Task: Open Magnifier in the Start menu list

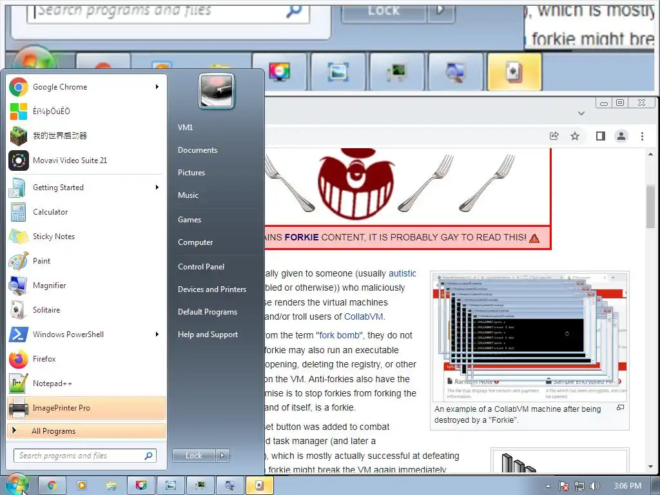Action: [x=86, y=286]
